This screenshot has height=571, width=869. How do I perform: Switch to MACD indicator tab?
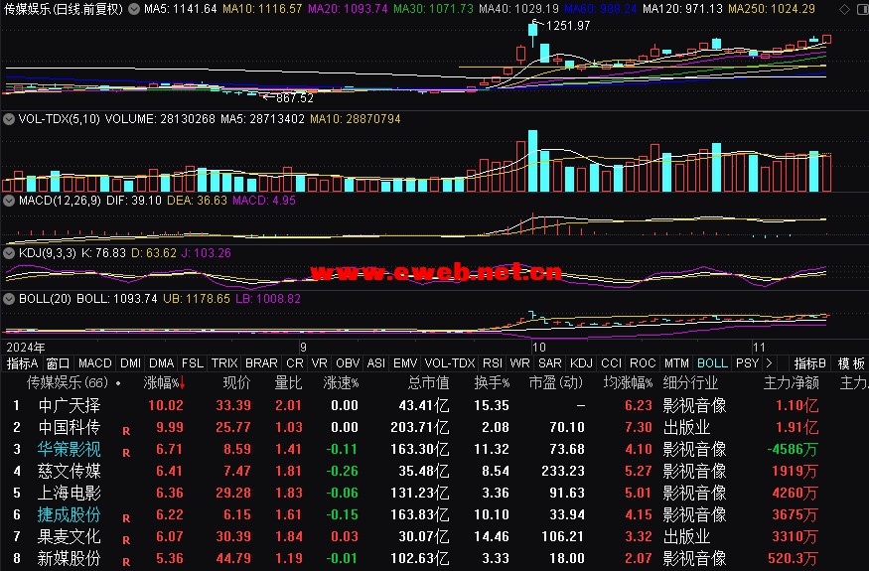pos(94,363)
